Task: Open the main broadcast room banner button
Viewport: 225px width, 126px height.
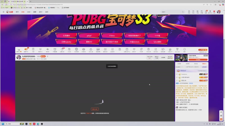Action: point(66,36)
